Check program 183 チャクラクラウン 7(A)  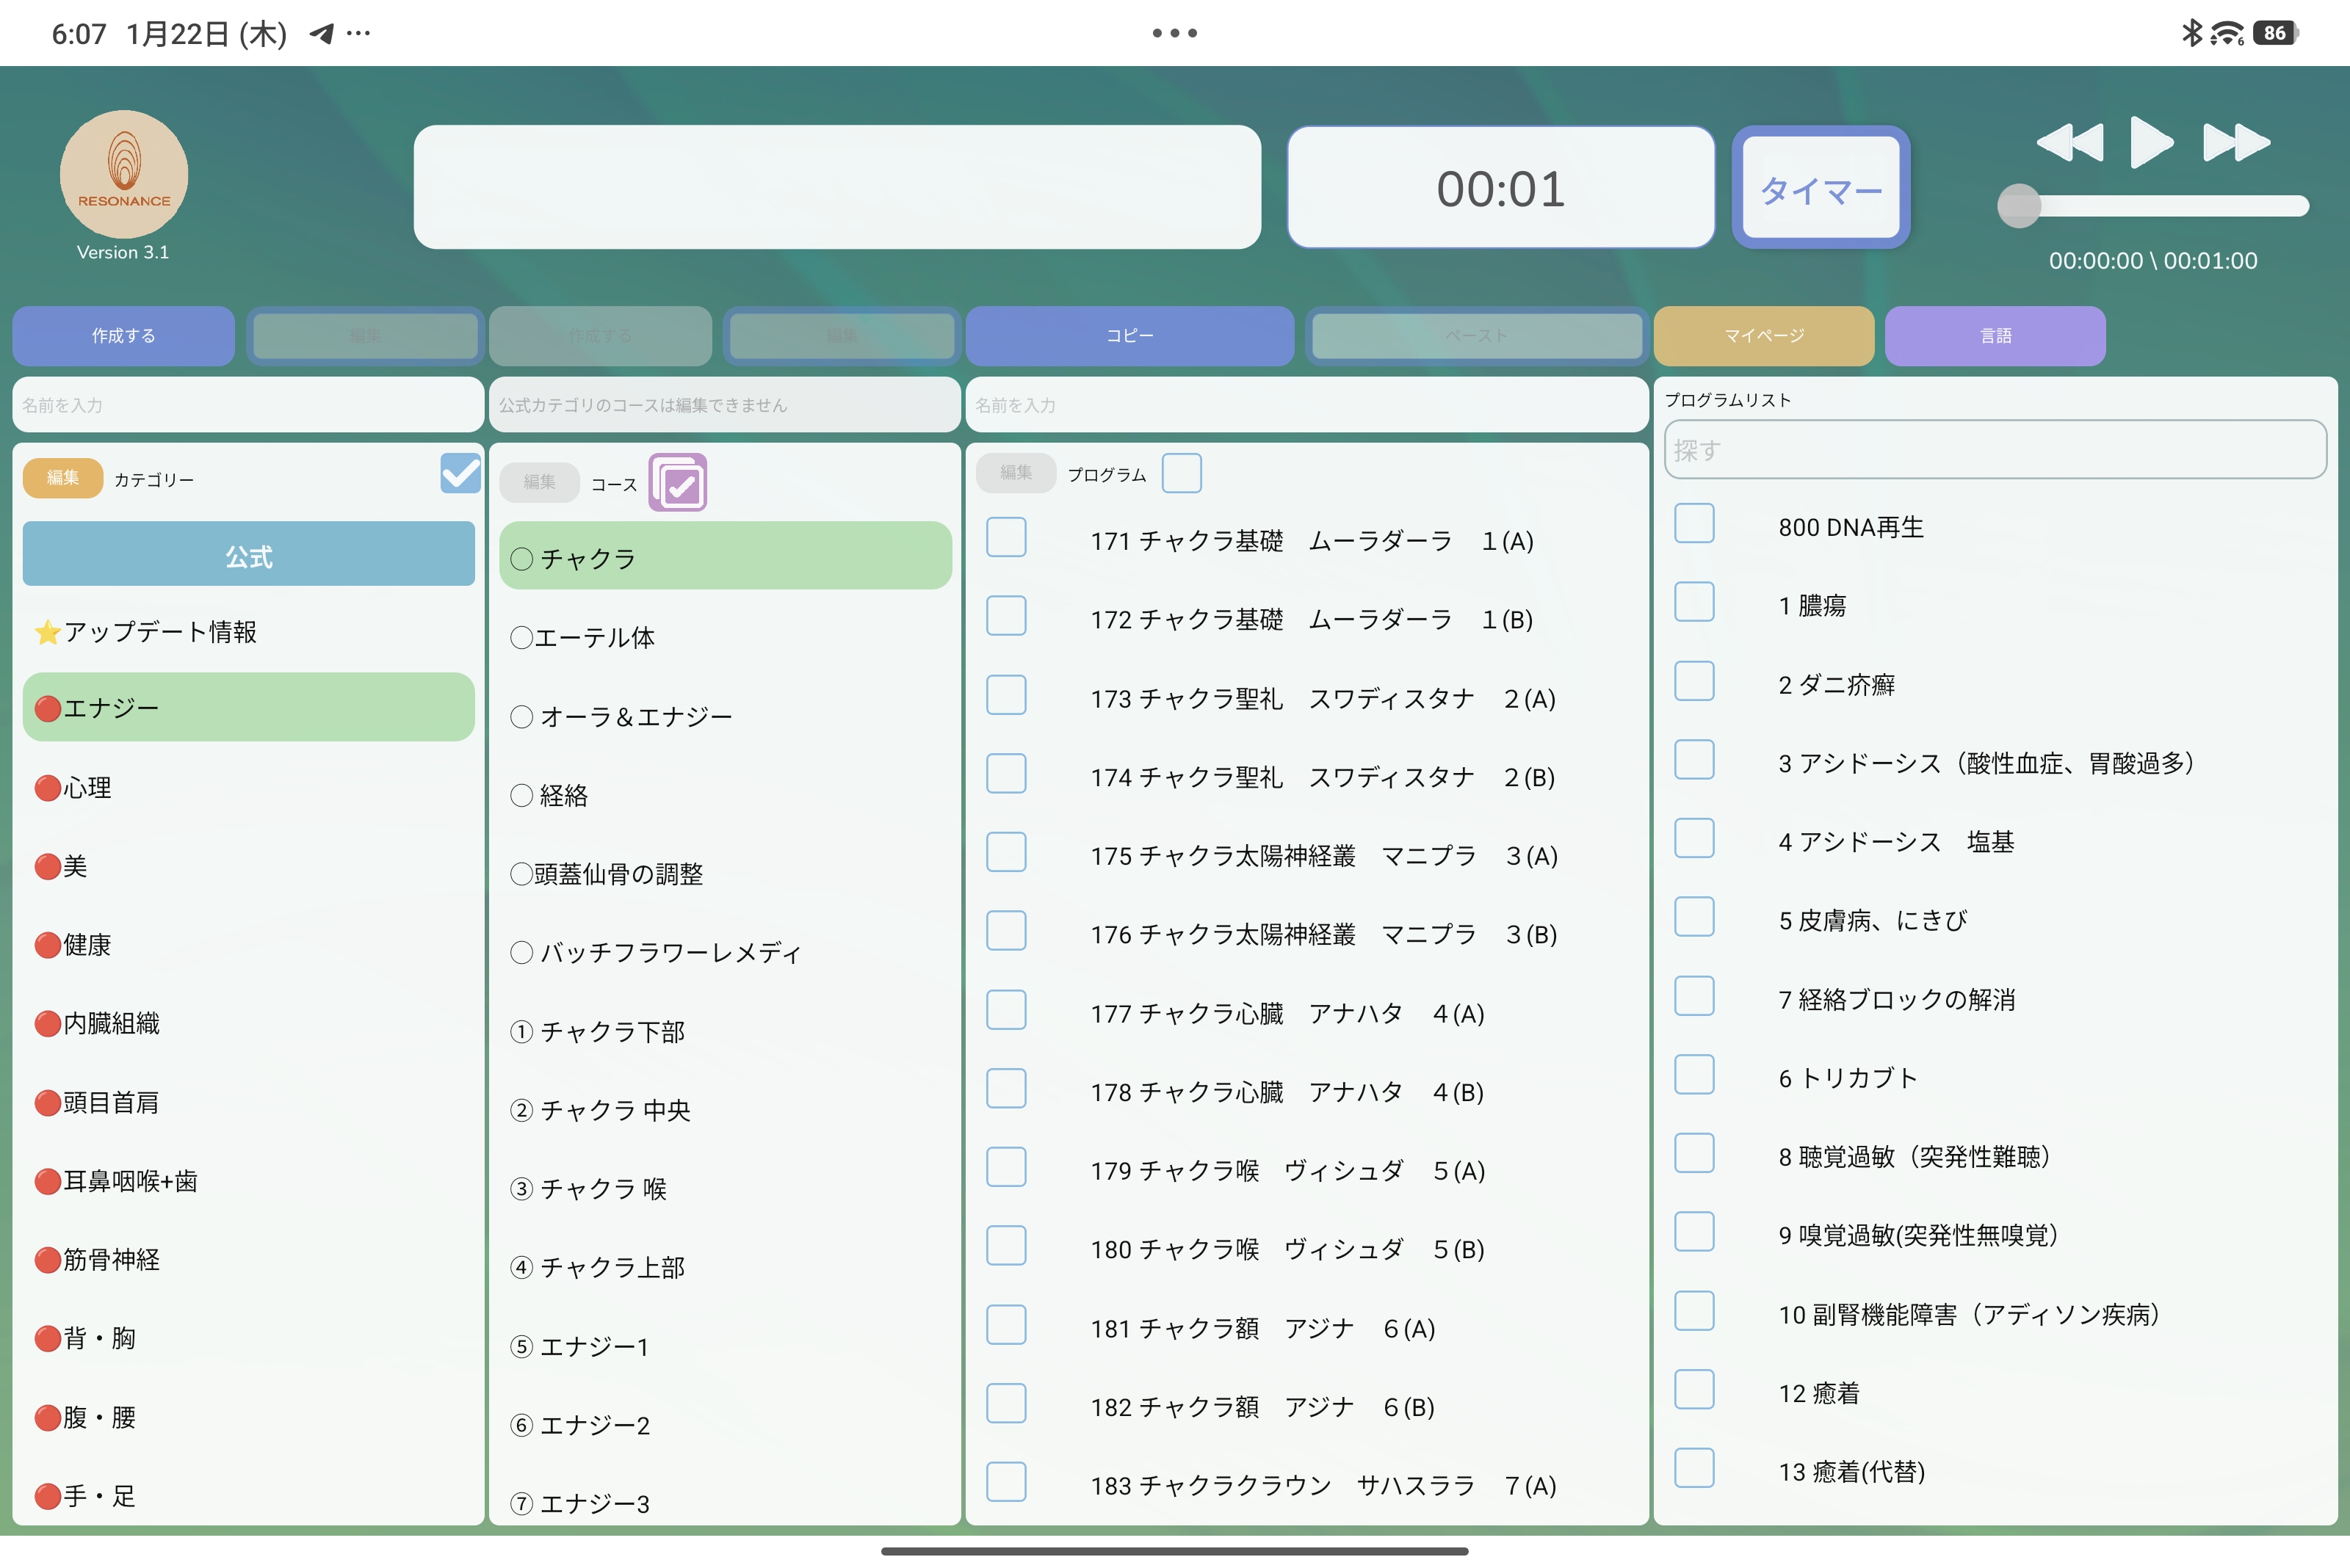click(1006, 1482)
